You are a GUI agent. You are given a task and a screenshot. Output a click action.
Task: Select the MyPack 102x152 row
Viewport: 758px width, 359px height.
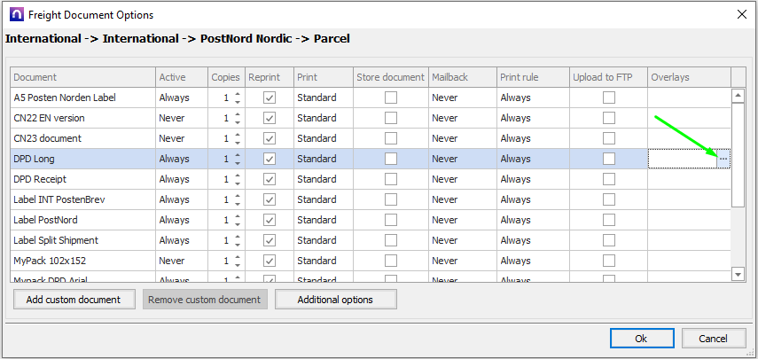pos(83,261)
